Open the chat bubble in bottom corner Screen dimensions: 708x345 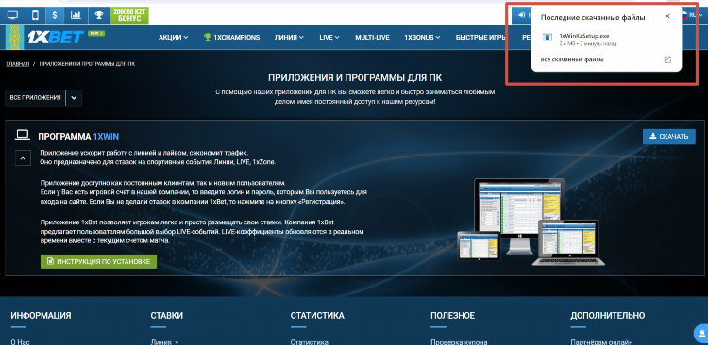[x=701, y=334]
